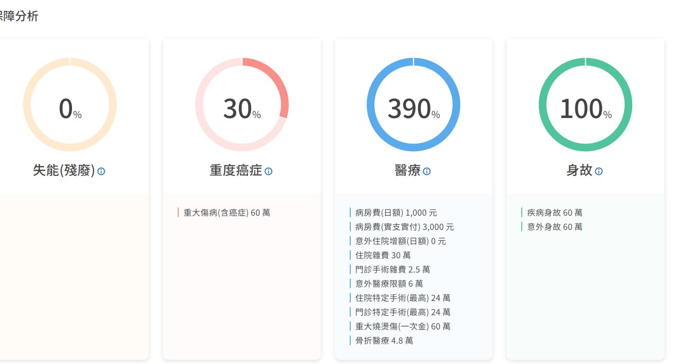700x364 pixels.
Task: Click info icon next to 失能(殘廢)
Action: click(x=101, y=172)
